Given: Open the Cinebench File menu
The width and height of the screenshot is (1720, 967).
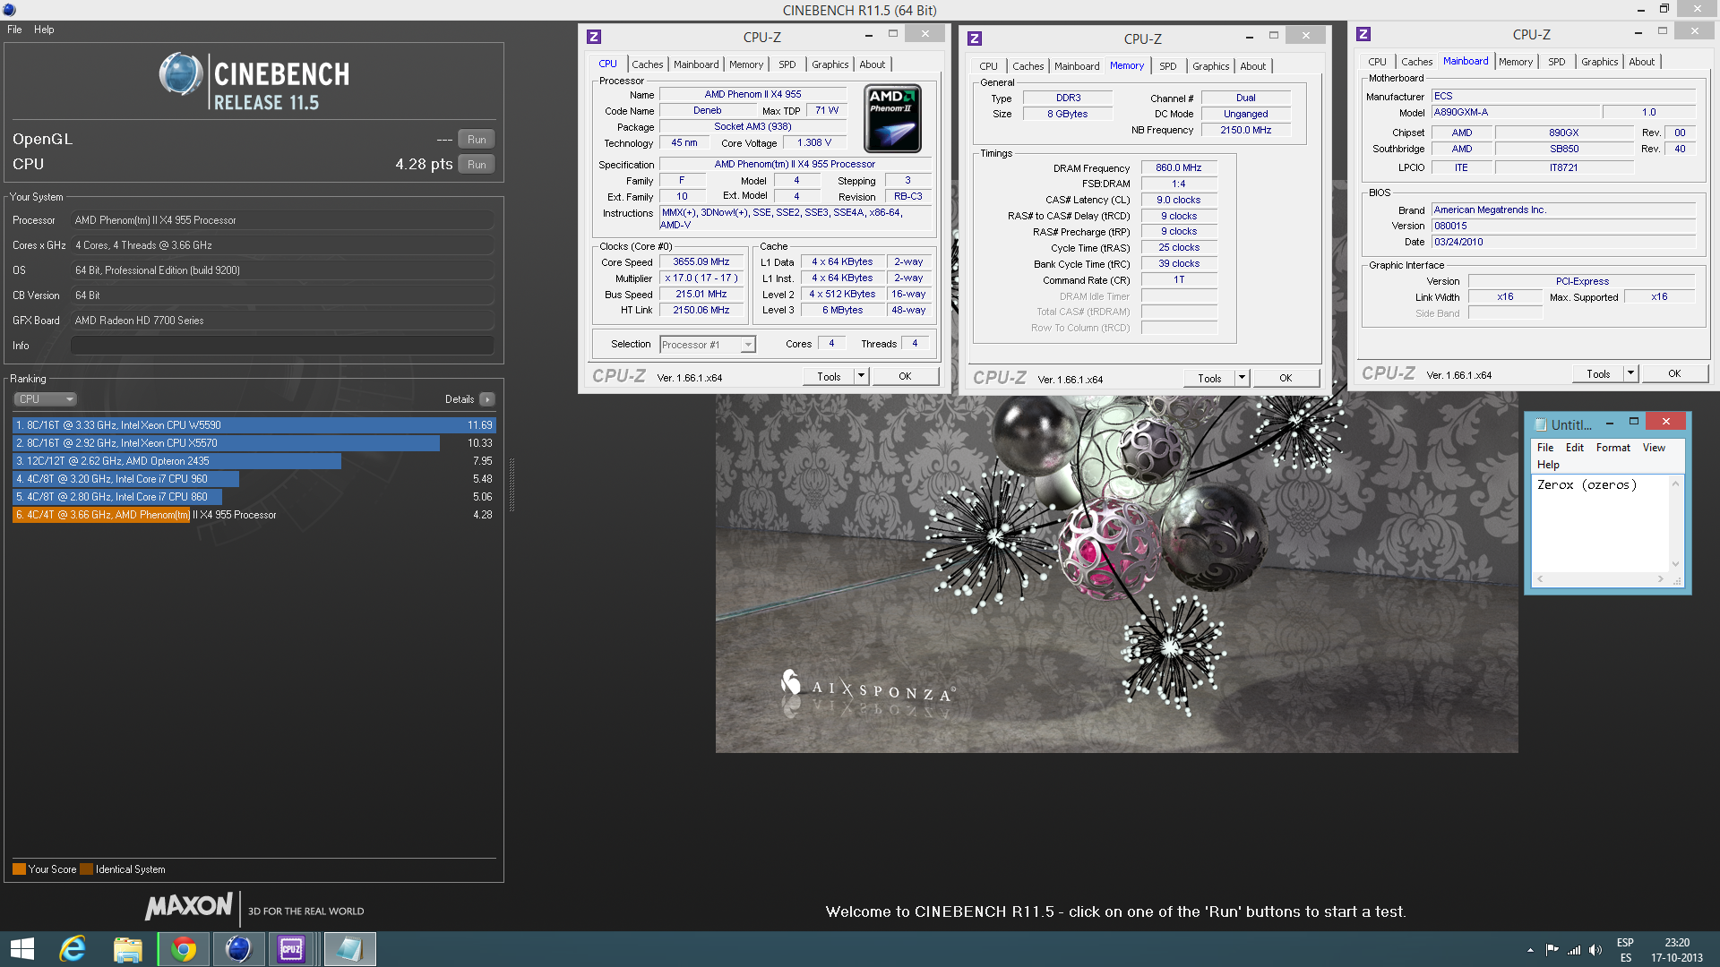Looking at the screenshot, I should point(14,30).
